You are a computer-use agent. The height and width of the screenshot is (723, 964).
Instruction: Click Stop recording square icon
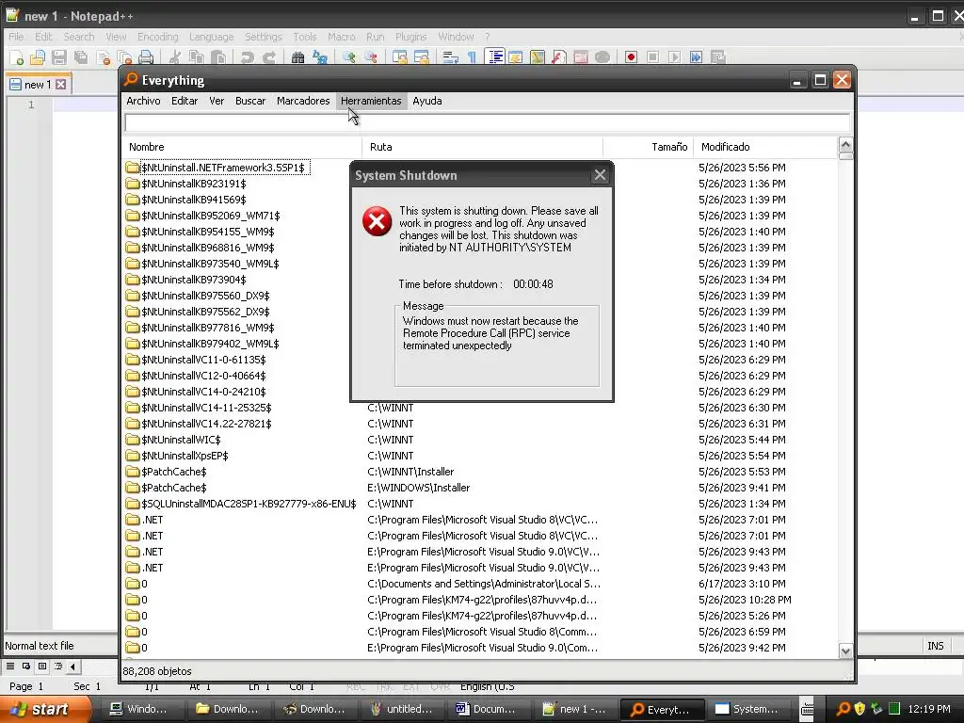[x=653, y=57]
